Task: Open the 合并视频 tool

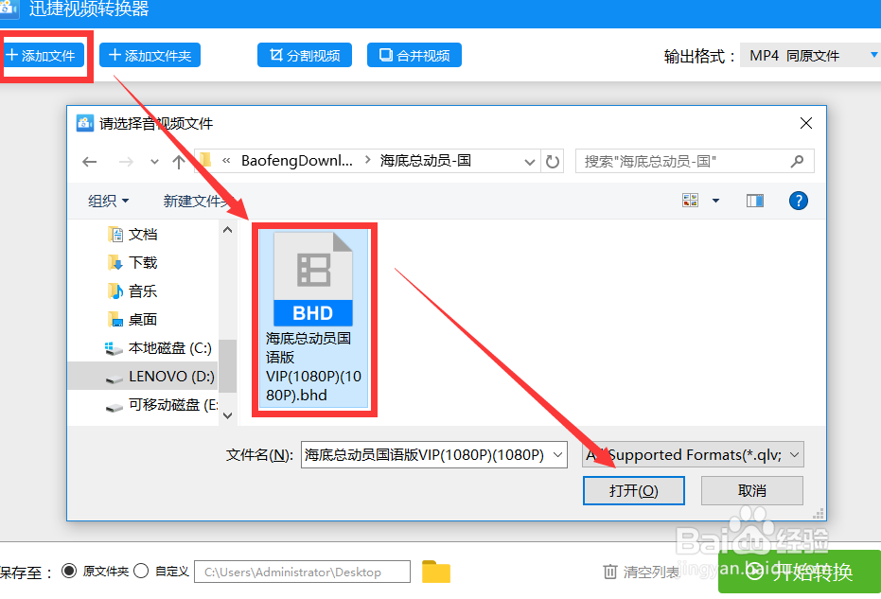Action: pyautogui.click(x=414, y=55)
